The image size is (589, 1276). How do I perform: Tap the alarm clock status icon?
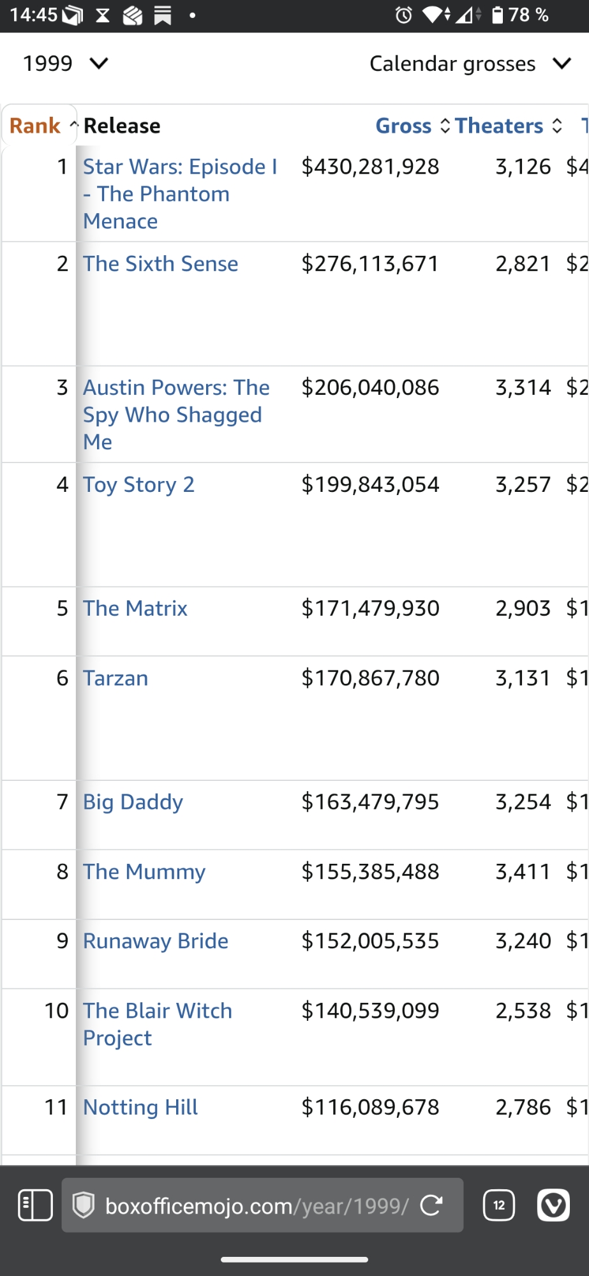[403, 15]
